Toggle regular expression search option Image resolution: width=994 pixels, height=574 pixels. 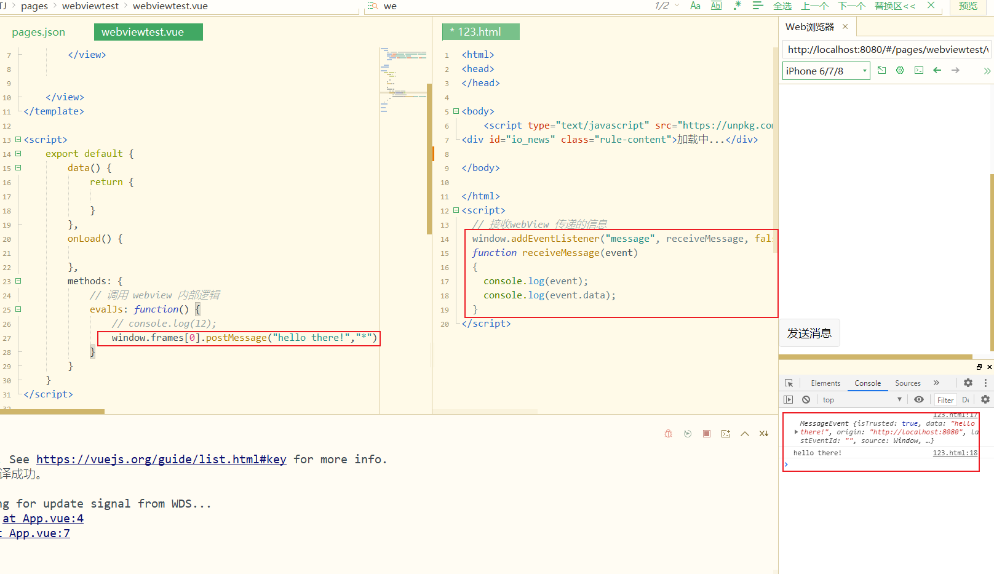738,6
